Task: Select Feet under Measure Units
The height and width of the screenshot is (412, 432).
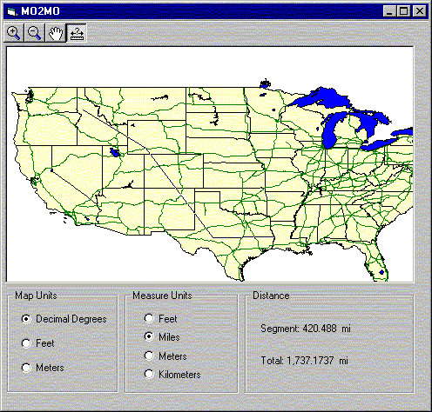Action: point(160,319)
